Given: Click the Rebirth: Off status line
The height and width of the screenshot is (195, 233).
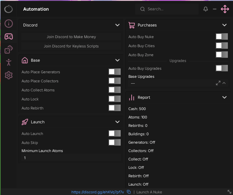Looking at the screenshot, I should tap(138, 176).
